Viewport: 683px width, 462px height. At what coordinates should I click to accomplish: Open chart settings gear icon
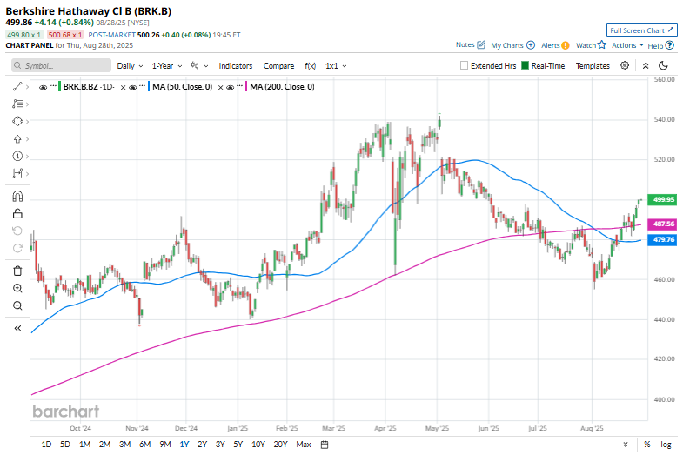click(625, 65)
